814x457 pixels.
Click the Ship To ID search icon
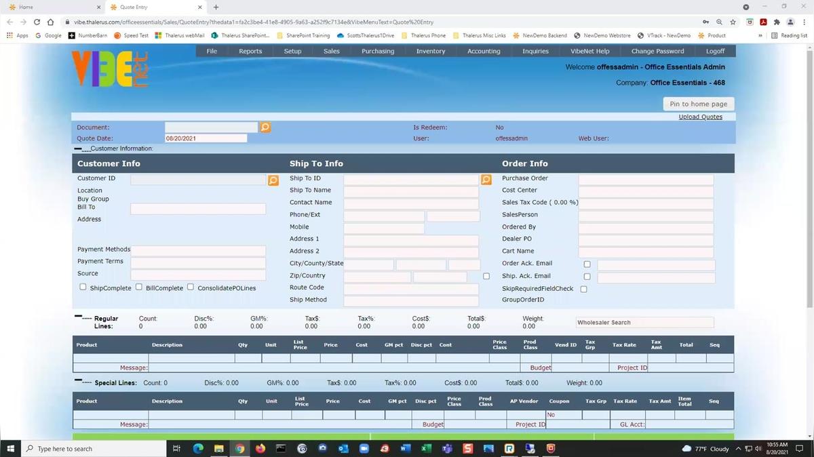(486, 180)
